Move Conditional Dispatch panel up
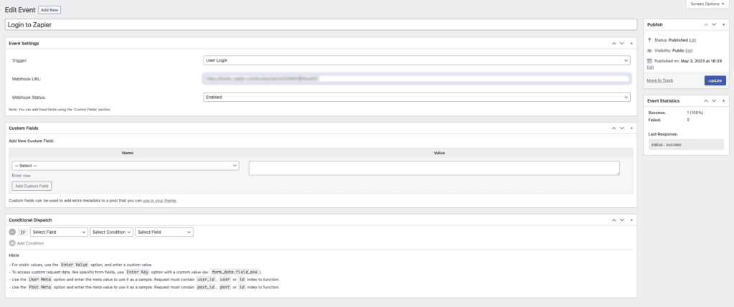This screenshot has width=734, height=307. pyautogui.click(x=614, y=219)
